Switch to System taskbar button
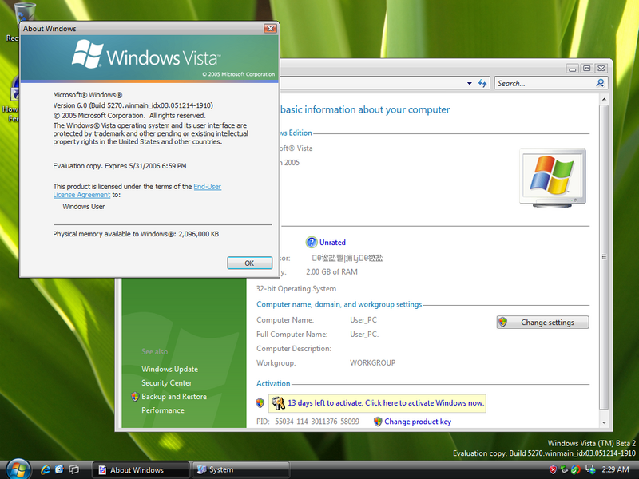 (x=241, y=470)
